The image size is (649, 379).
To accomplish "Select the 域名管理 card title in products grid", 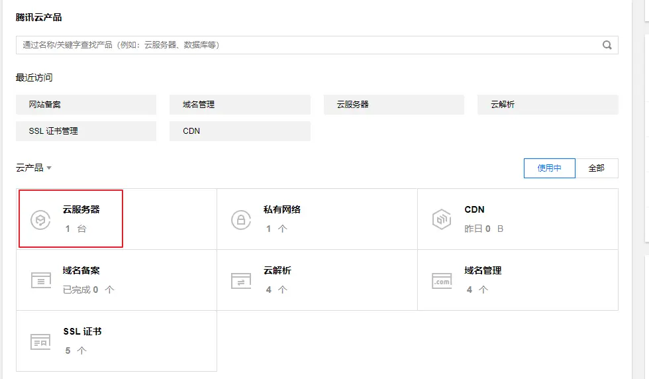I will [483, 270].
